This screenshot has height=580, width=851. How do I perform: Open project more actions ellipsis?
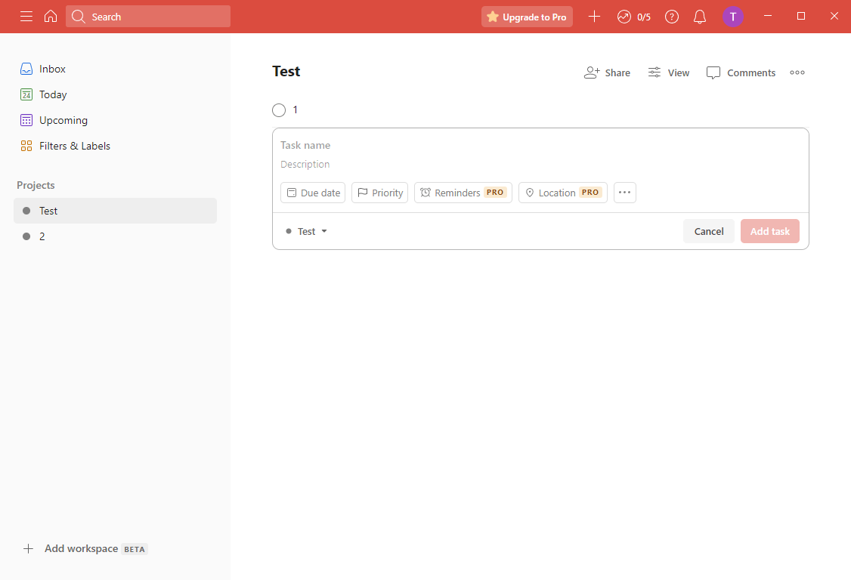[797, 72]
